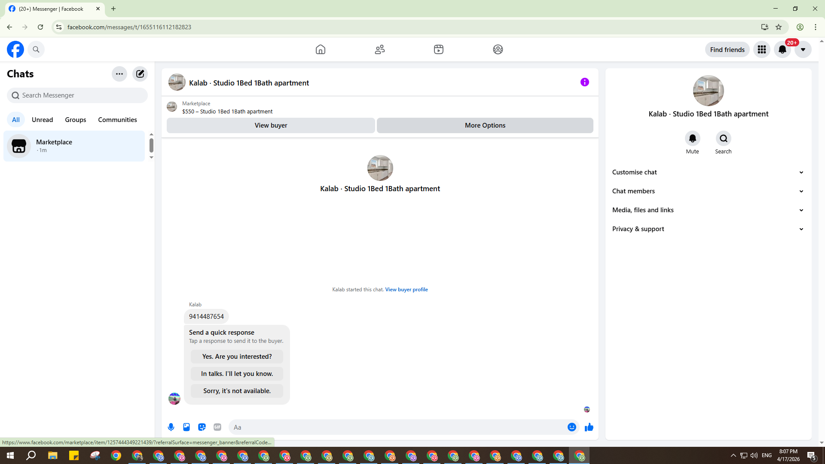Switch to the Unread chats tab

tap(42, 120)
